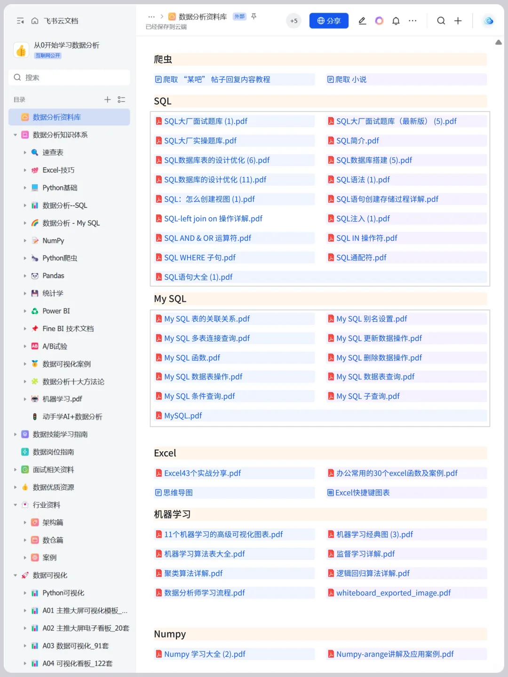Click the doc icon of 爬取 小说
The image size is (508, 677).
[x=331, y=79]
